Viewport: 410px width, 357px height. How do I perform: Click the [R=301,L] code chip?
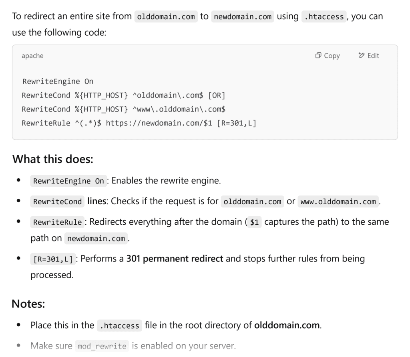(x=52, y=259)
